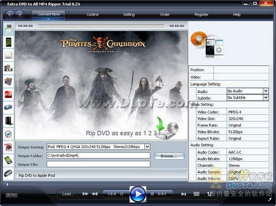
Task: Select the red FLV format icon
Action: (x=9, y=94)
